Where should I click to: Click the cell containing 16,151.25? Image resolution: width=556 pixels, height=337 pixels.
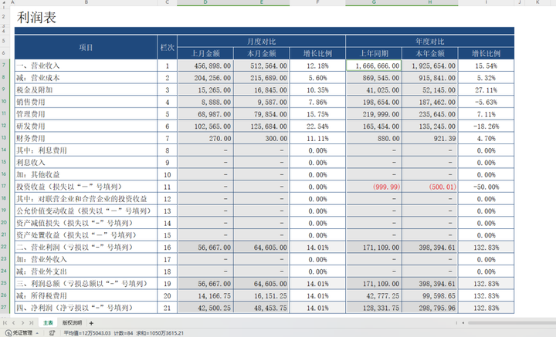(x=261, y=295)
